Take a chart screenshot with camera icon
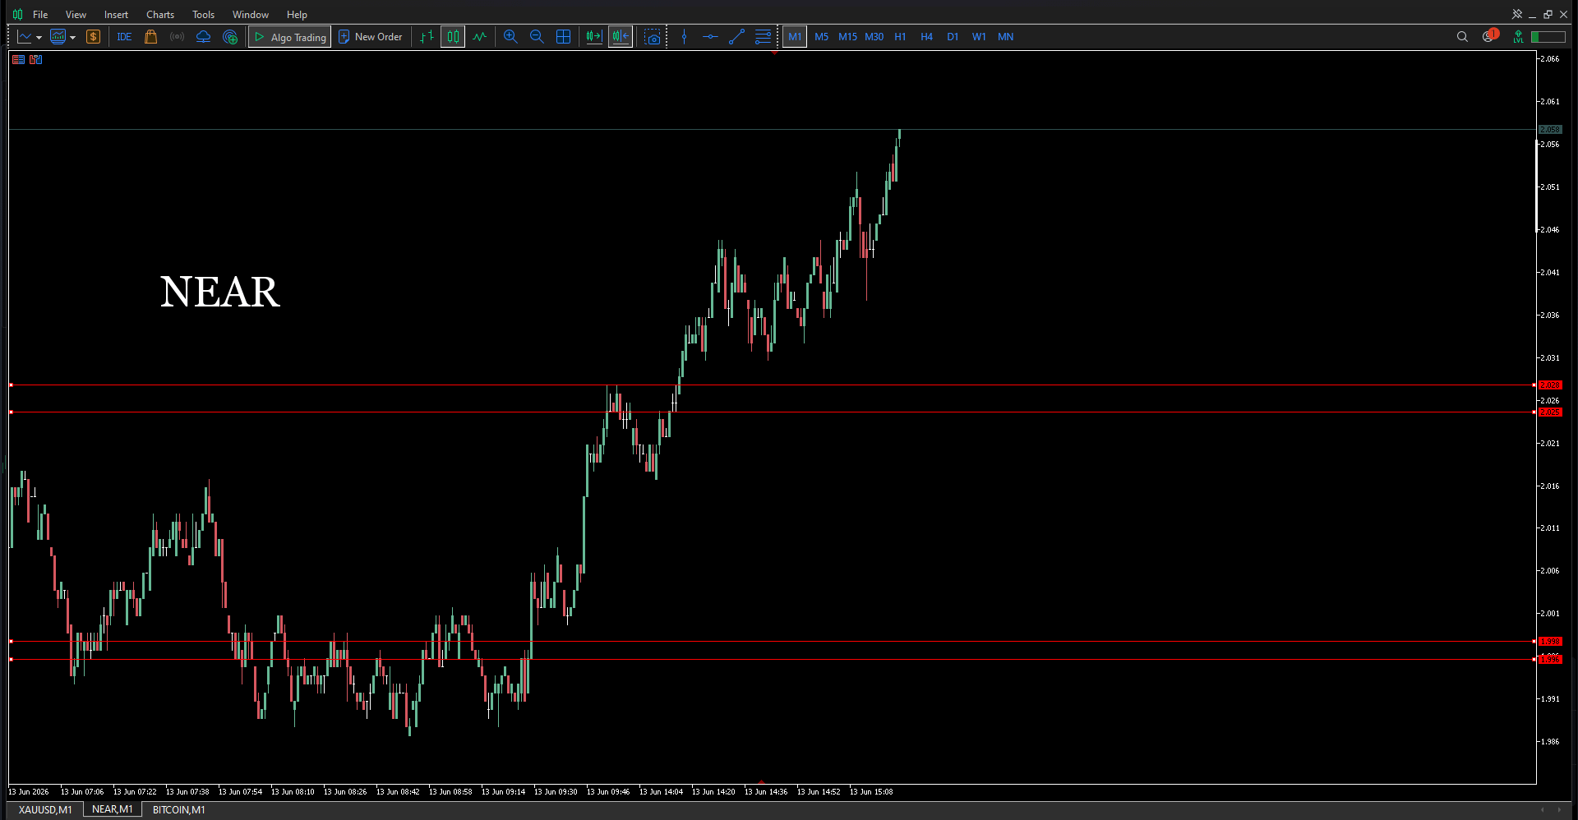 coord(653,37)
